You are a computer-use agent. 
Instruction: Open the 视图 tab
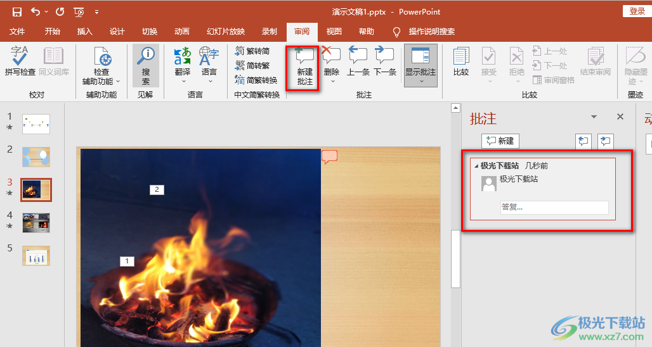click(x=334, y=32)
